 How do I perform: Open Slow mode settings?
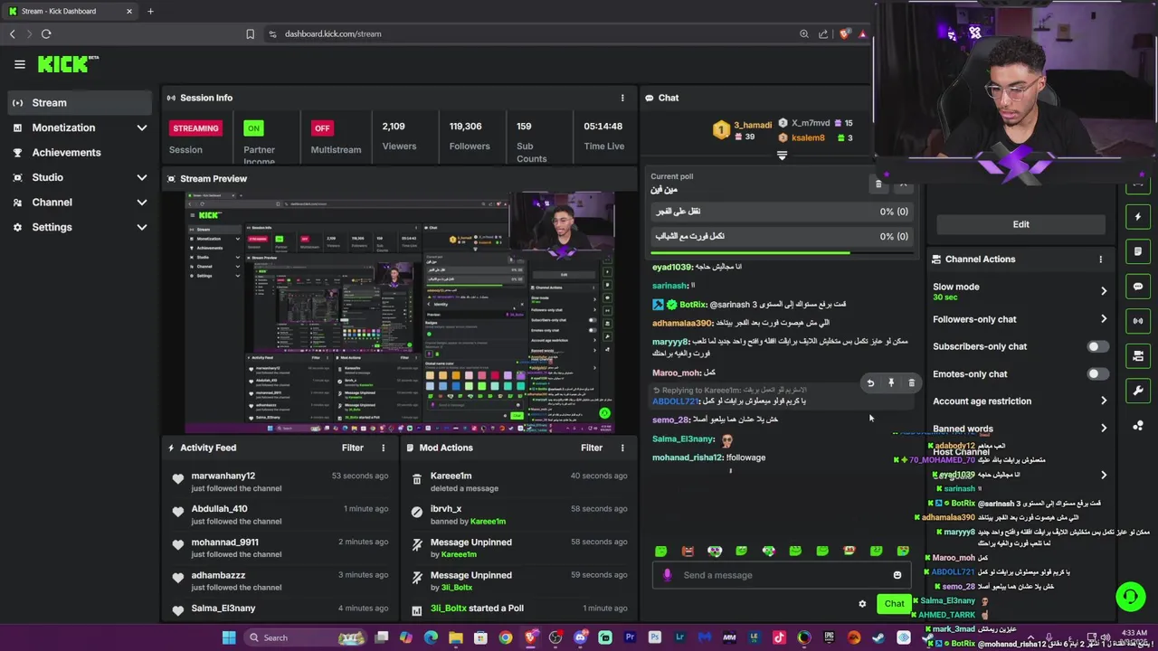[1020, 291]
